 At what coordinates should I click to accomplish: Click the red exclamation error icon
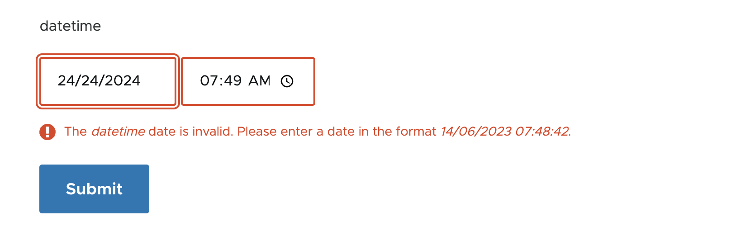click(x=47, y=132)
